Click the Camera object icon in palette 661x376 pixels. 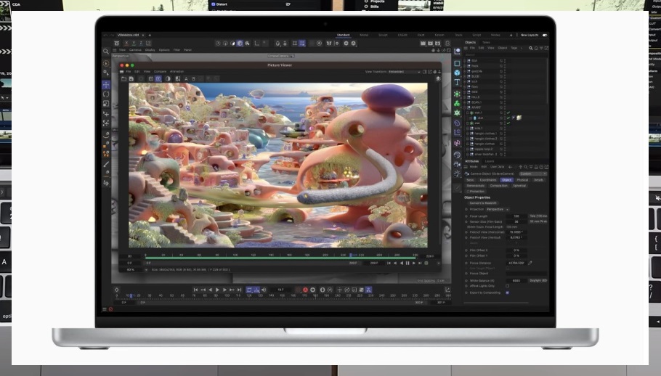(457, 164)
